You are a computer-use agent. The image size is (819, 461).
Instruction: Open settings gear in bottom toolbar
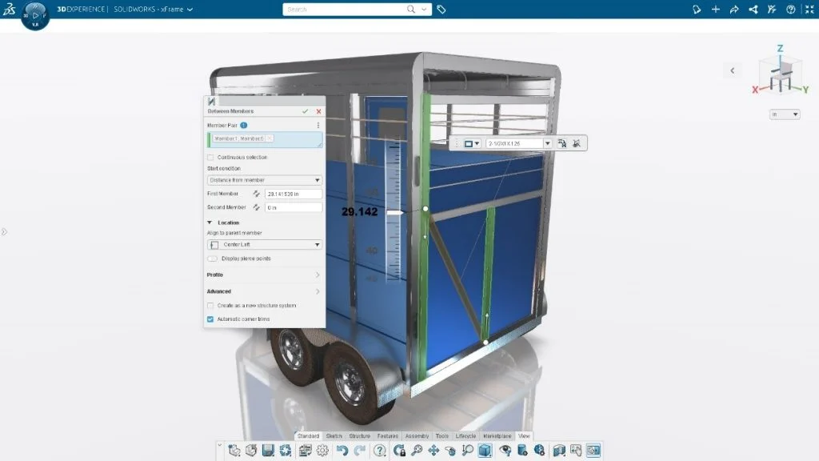(322, 451)
